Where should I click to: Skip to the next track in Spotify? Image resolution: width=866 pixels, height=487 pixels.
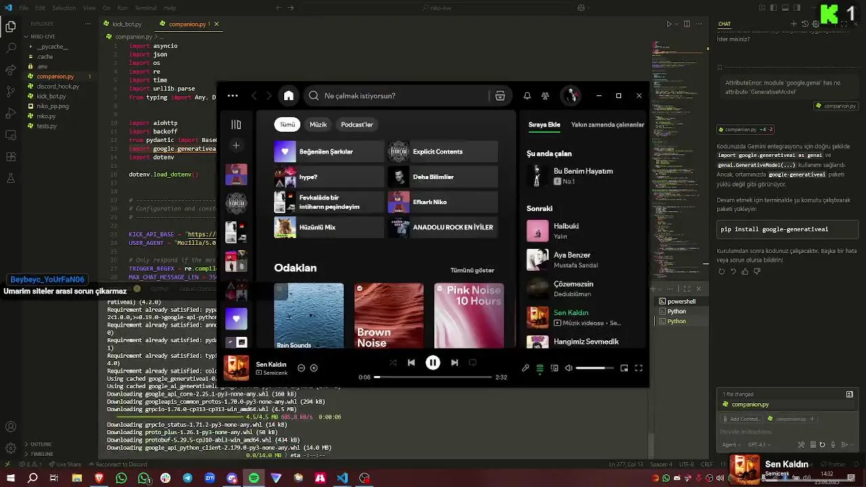(455, 363)
